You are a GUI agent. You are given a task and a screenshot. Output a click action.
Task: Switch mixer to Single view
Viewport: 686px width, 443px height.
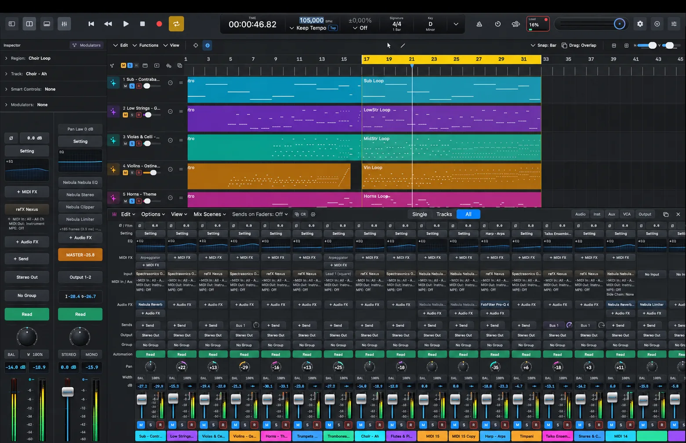click(x=420, y=214)
